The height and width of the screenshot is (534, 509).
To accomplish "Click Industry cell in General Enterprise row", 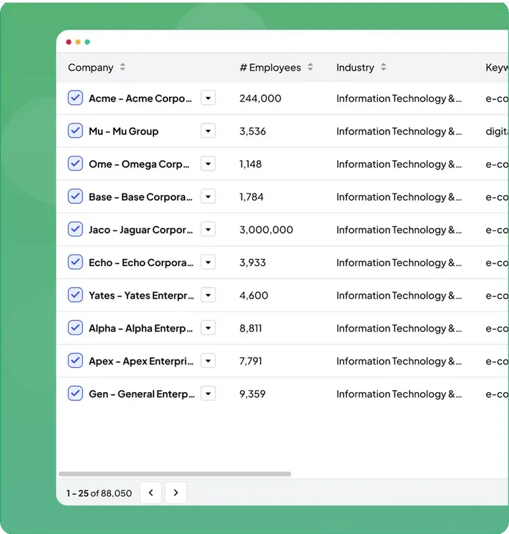I will (399, 394).
